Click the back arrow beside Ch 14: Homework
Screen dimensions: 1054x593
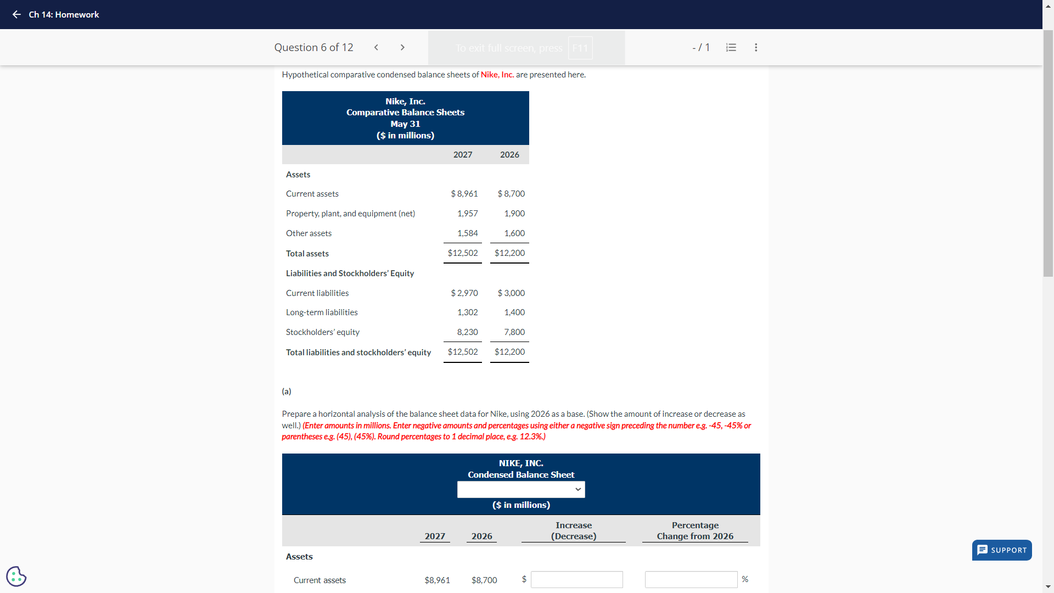coord(16,14)
